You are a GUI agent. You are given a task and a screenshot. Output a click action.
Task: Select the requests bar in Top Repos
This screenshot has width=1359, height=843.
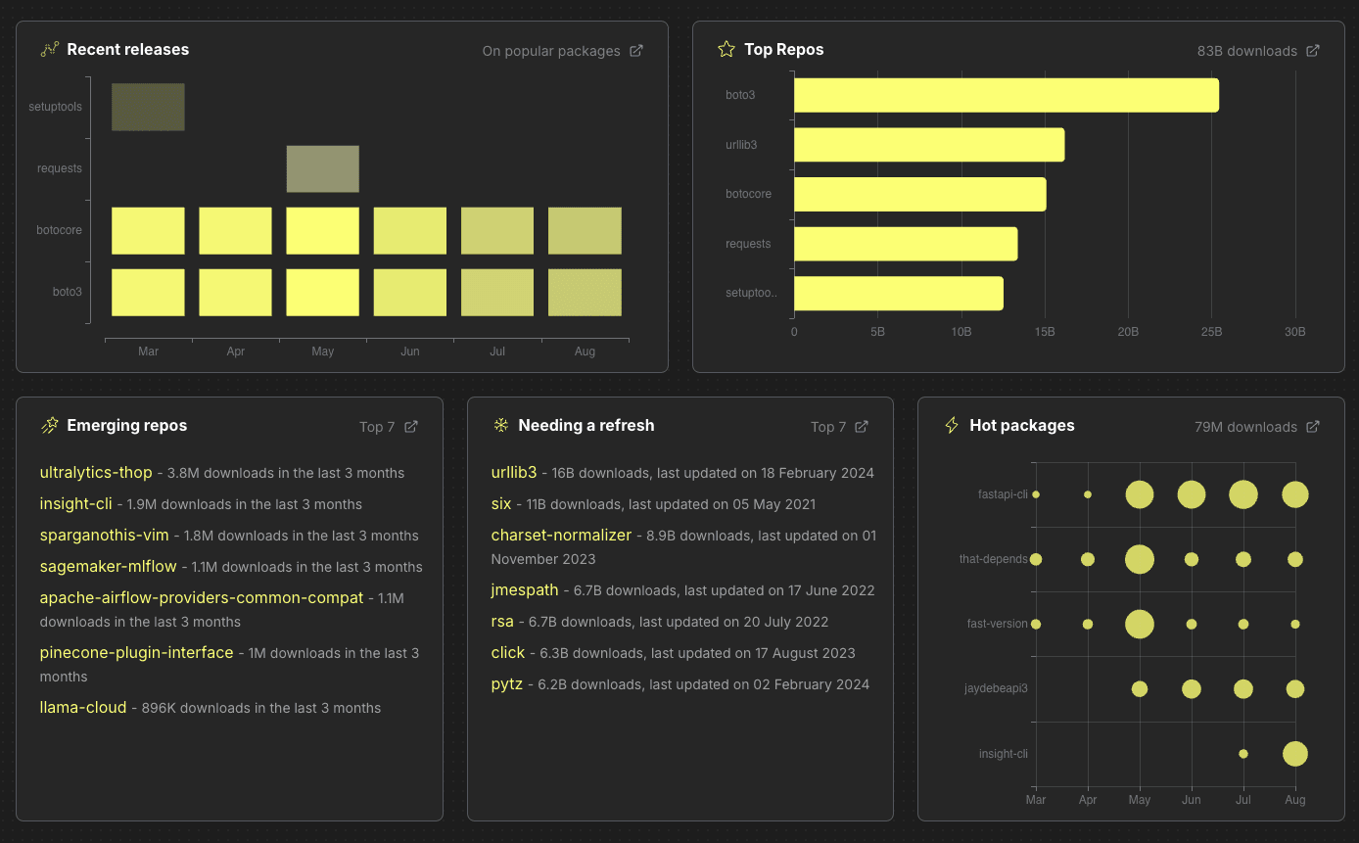point(906,244)
